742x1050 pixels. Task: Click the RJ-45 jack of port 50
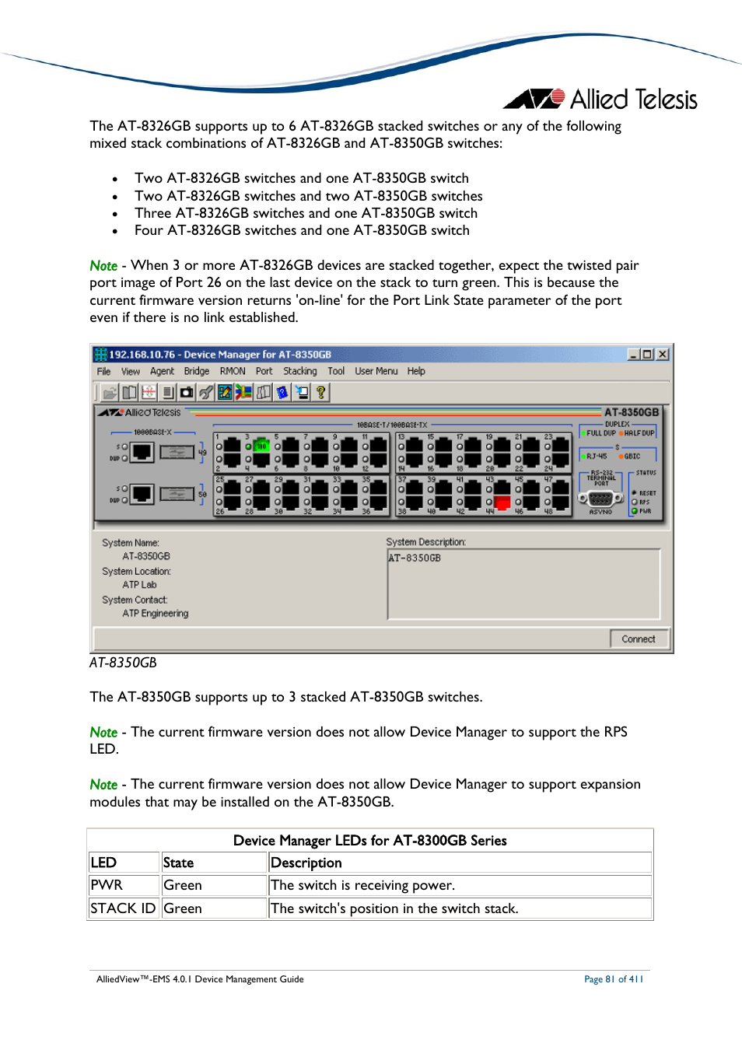point(142,494)
